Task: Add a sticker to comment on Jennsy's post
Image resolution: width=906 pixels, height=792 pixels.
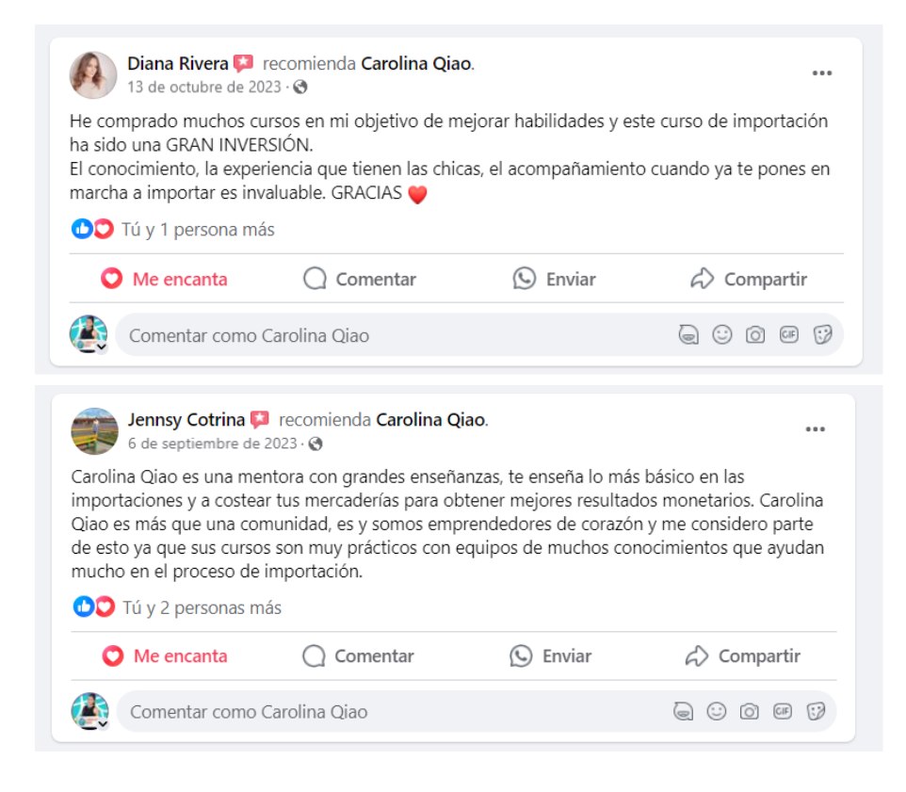Action: click(x=816, y=711)
